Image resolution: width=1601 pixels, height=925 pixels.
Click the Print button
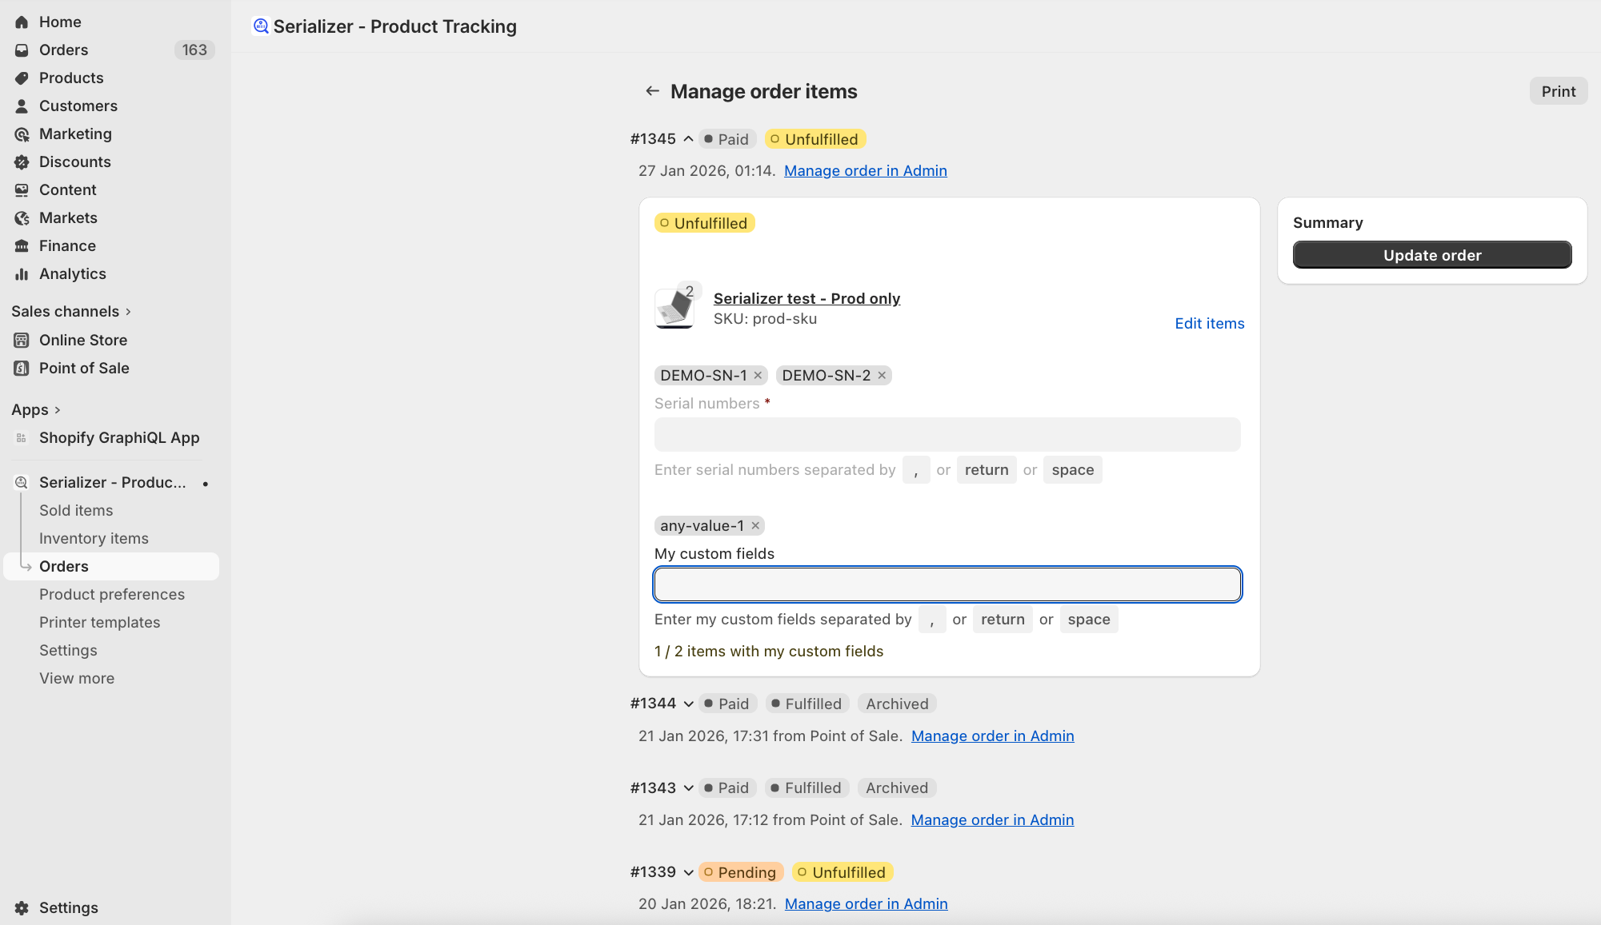point(1558,91)
